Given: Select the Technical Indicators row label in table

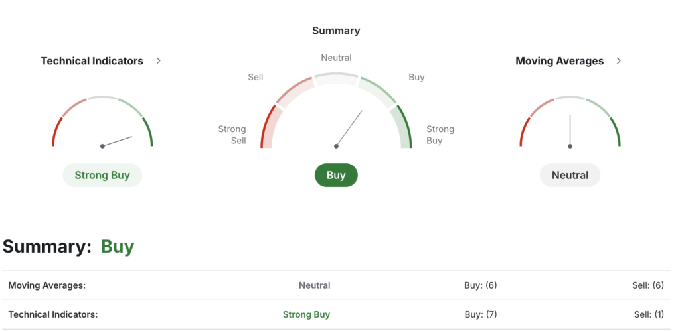Looking at the screenshot, I should coord(53,314).
